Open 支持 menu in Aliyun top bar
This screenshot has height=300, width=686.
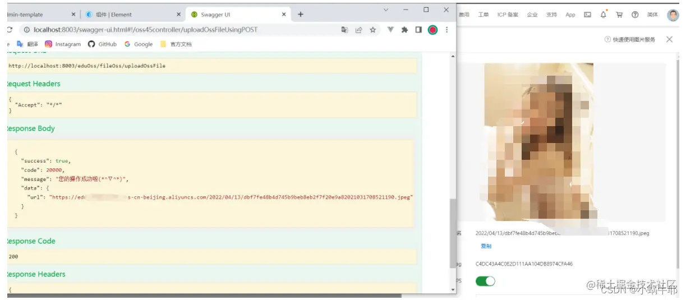[x=551, y=15]
